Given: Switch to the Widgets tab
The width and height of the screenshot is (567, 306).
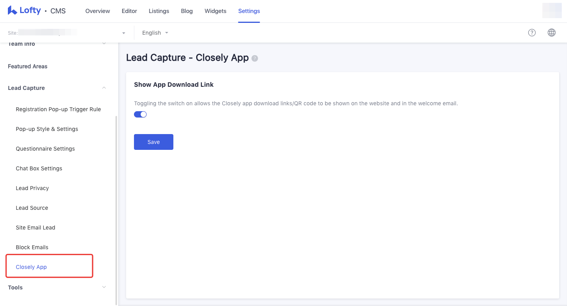Looking at the screenshot, I should click(x=216, y=11).
